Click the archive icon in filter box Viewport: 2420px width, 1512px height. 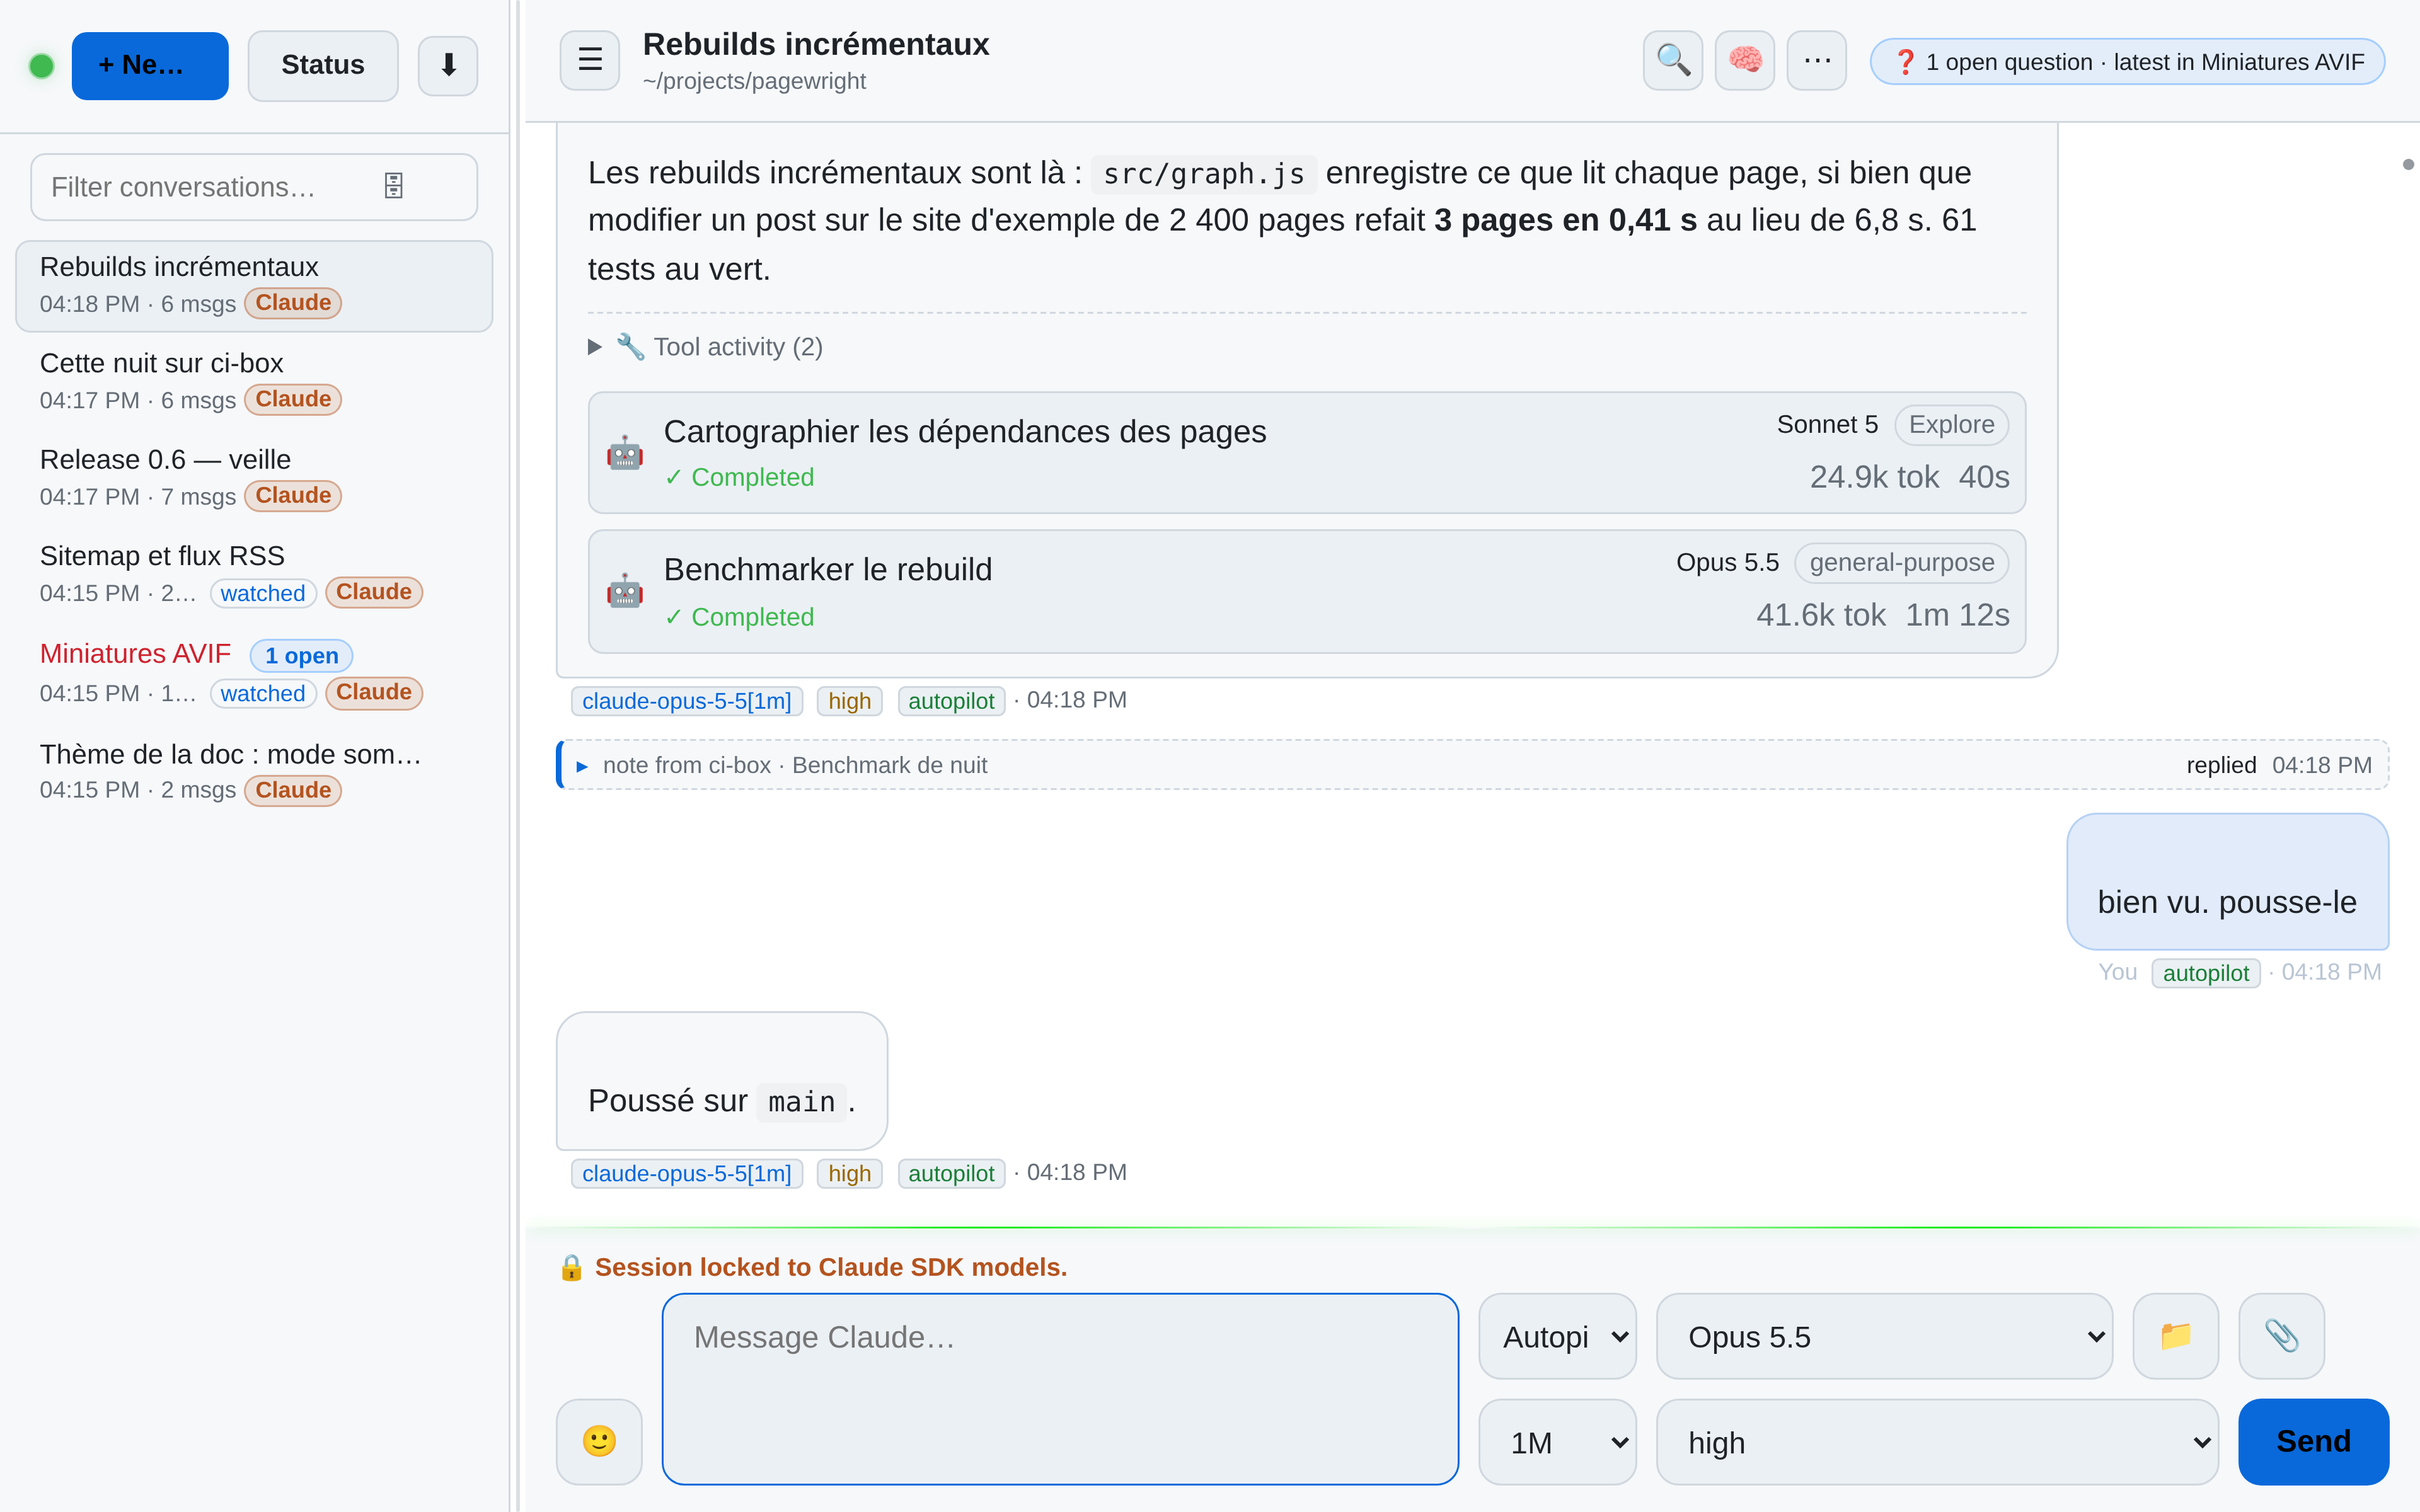point(394,186)
